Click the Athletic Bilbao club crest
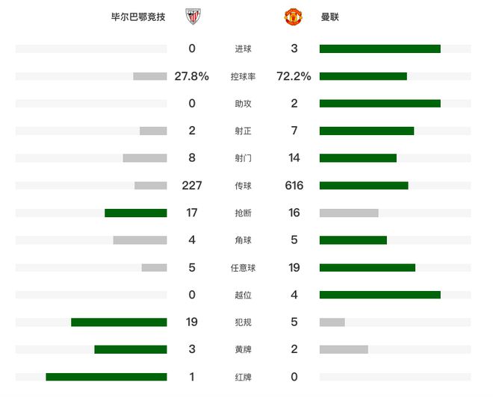Viewport: 493px width, 397px height. [193, 16]
